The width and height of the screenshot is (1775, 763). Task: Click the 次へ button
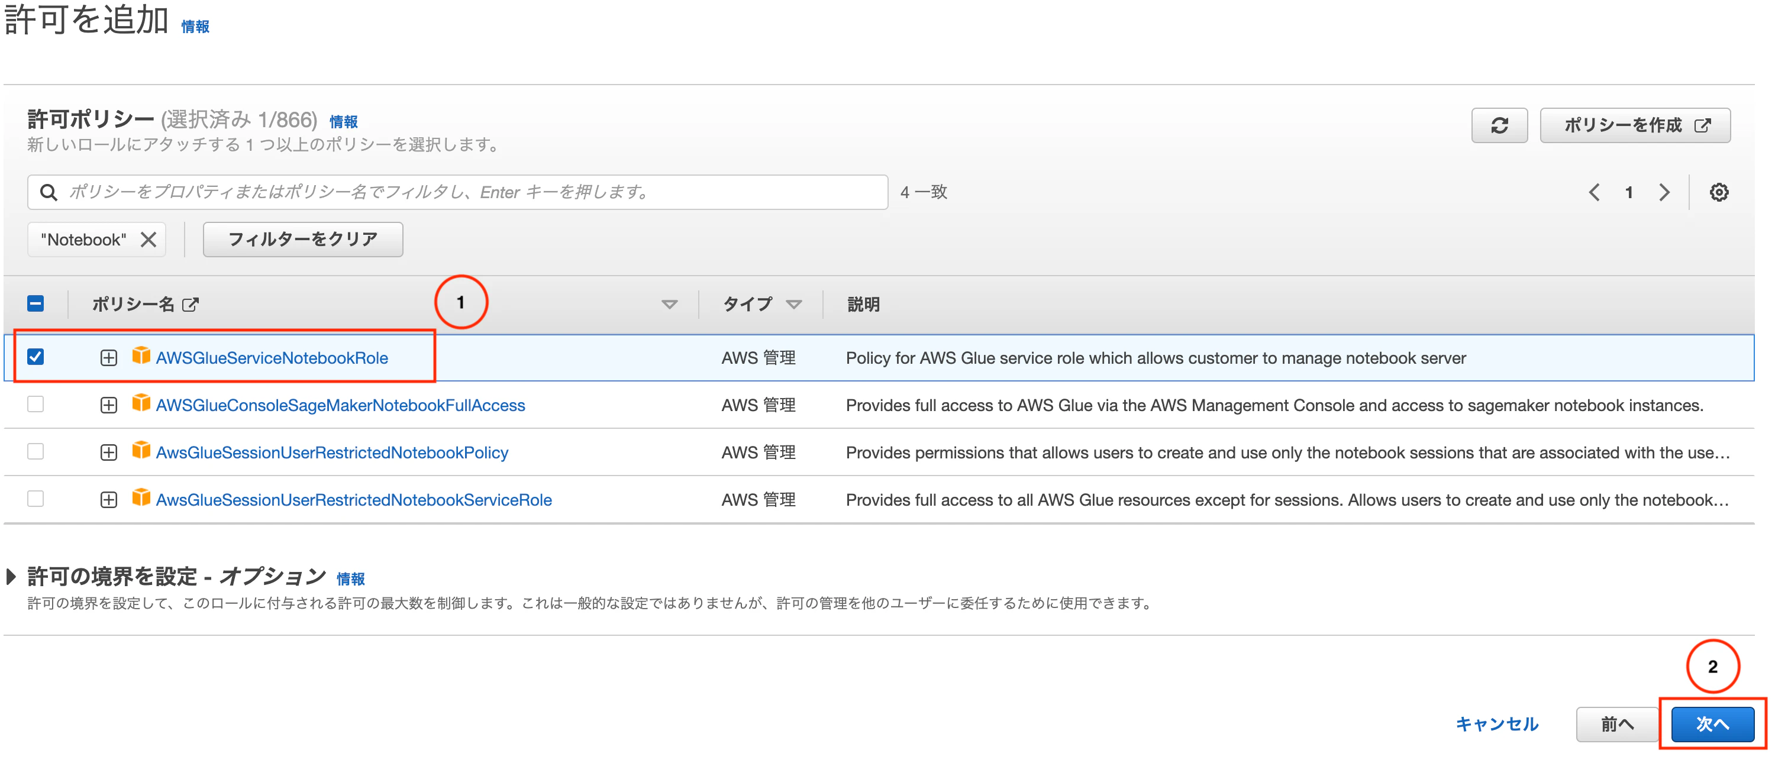coord(1712,724)
